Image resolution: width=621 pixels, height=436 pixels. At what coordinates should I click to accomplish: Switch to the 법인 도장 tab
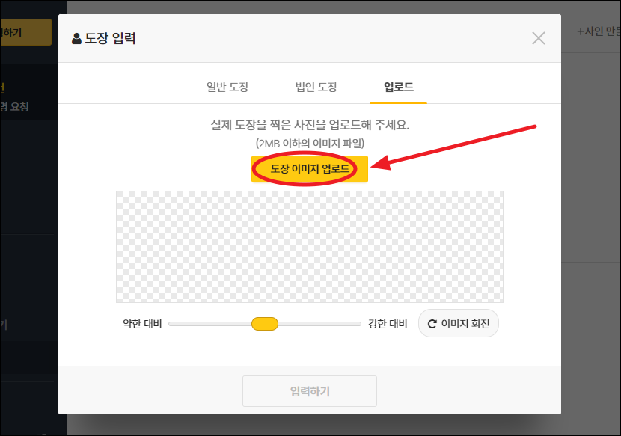[x=316, y=87]
